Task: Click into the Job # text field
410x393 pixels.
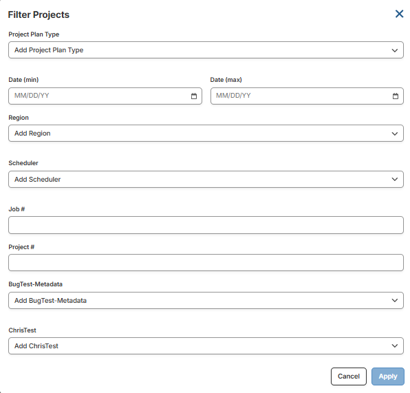Action: point(206,225)
